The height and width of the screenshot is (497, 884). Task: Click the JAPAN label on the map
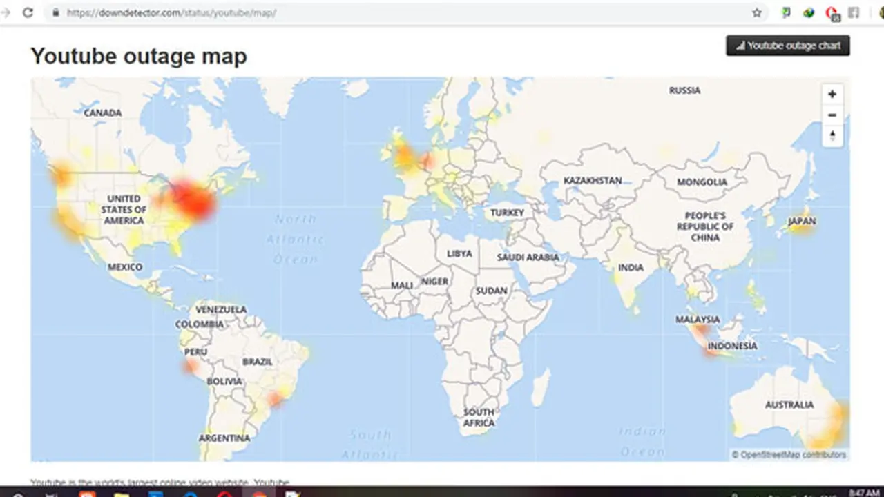click(802, 222)
